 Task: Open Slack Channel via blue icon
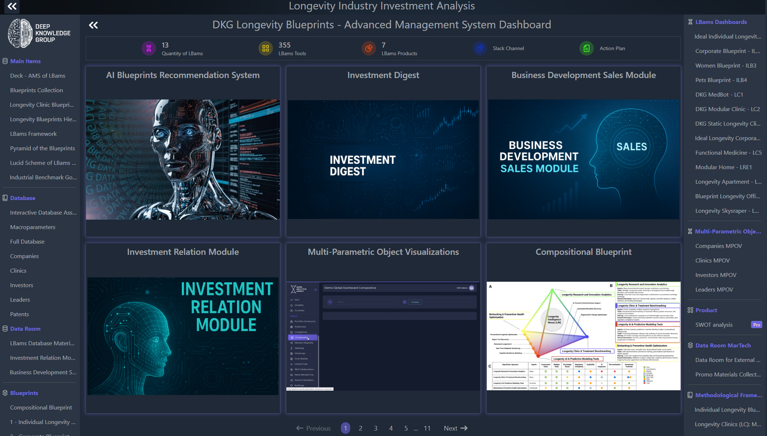coord(480,48)
